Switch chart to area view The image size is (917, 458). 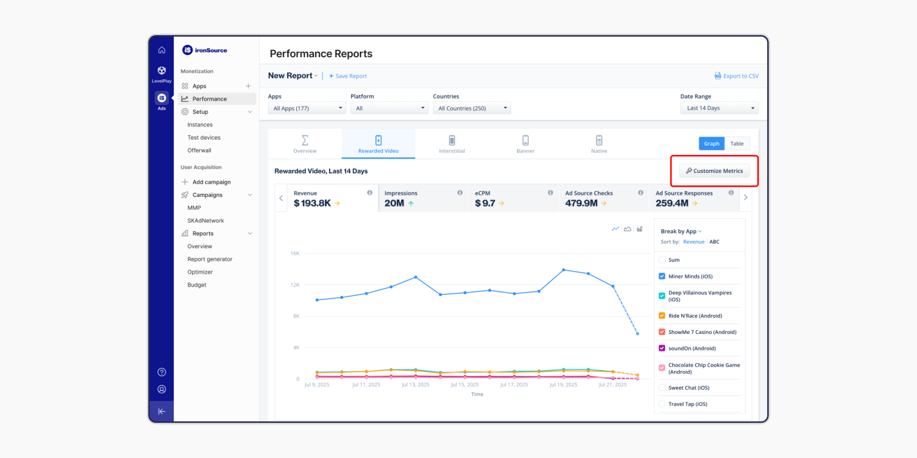tap(627, 228)
